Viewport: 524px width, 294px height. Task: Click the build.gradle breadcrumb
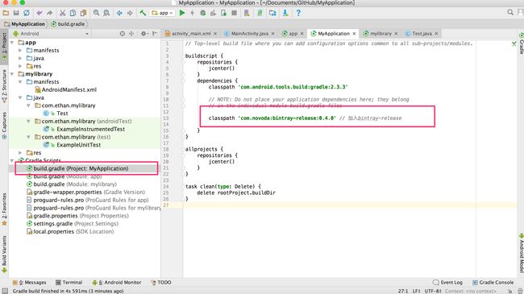68,24
